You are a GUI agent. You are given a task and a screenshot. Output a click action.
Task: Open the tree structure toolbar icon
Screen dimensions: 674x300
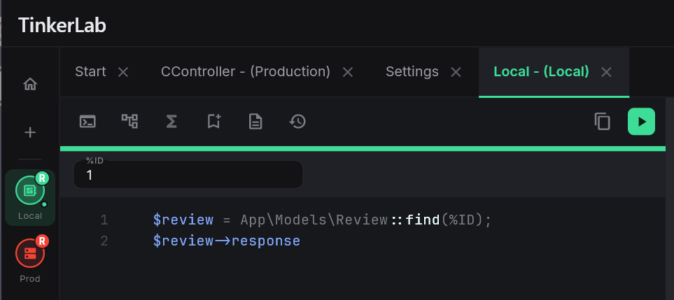point(129,122)
